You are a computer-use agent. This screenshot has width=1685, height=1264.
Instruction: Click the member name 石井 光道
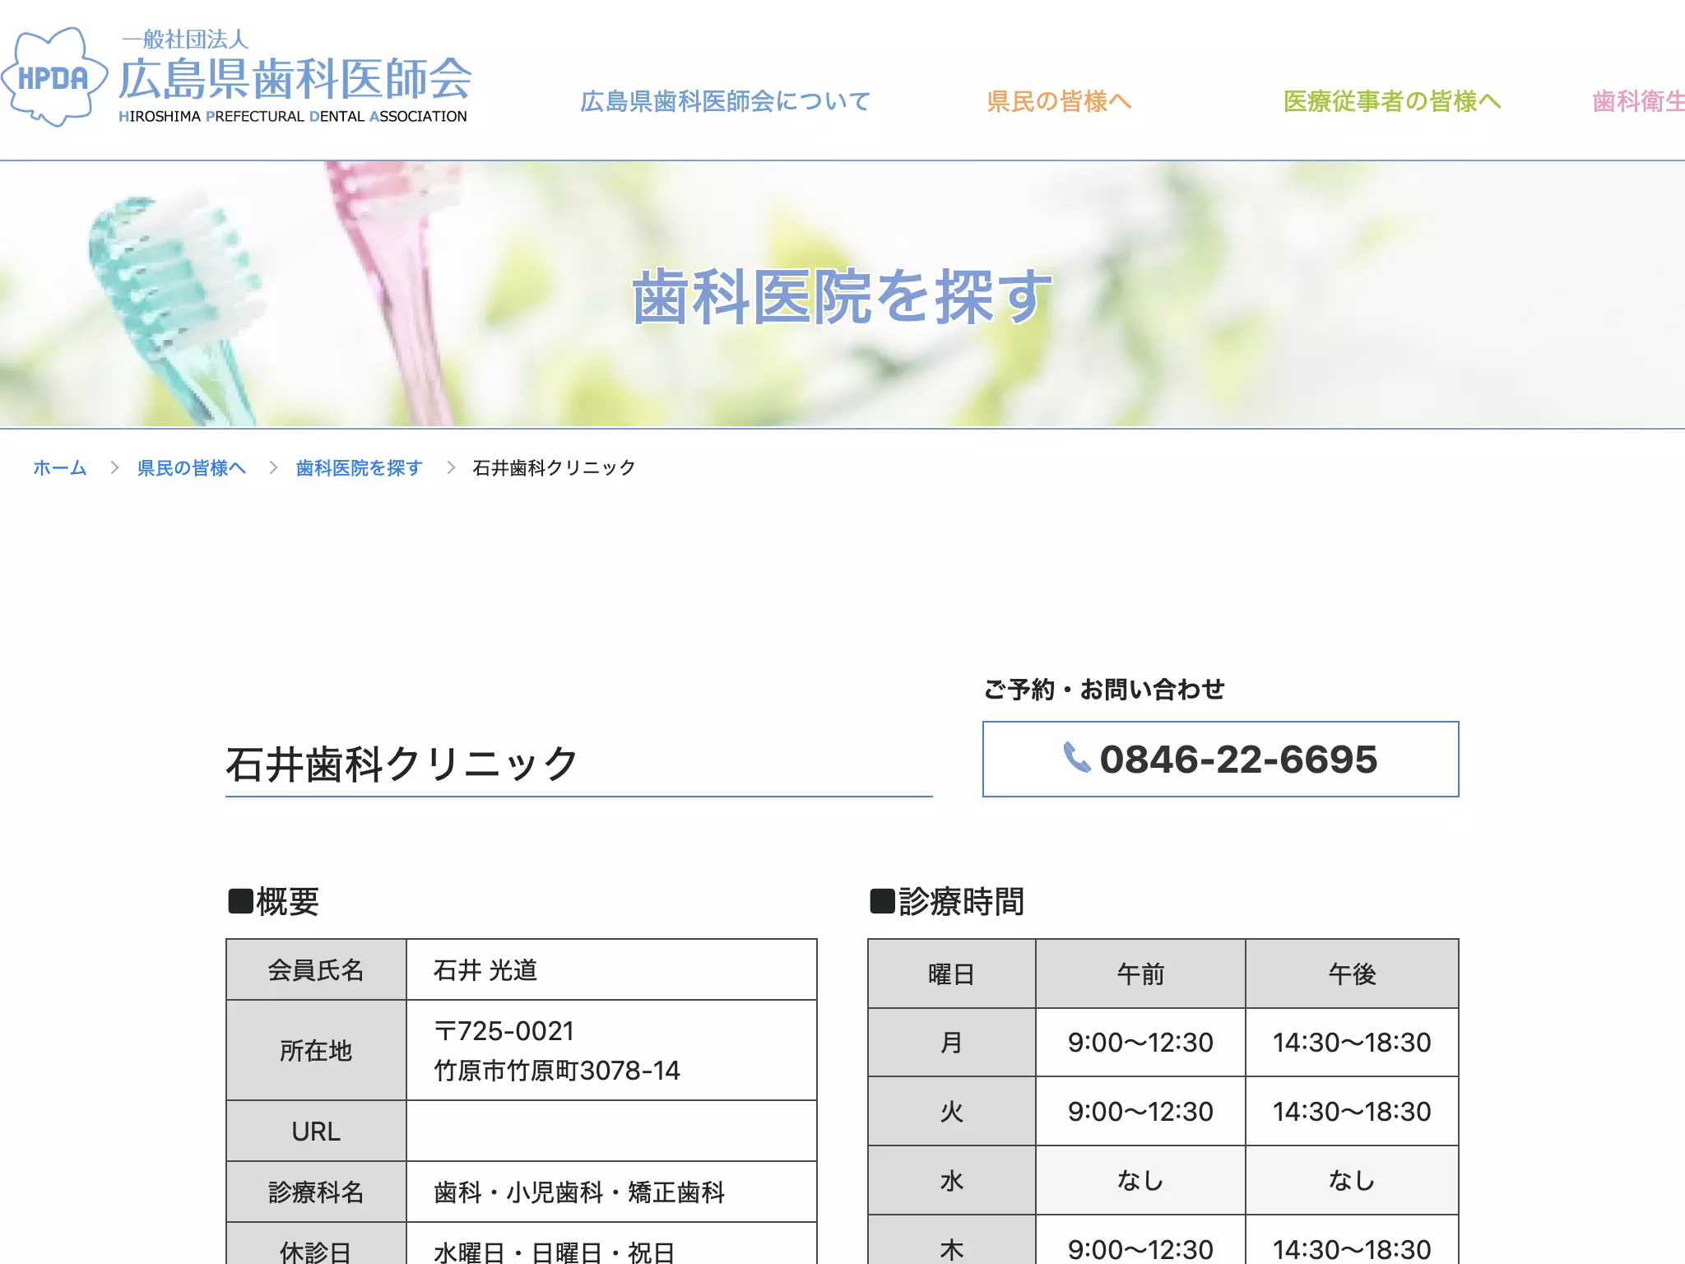tap(485, 970)
